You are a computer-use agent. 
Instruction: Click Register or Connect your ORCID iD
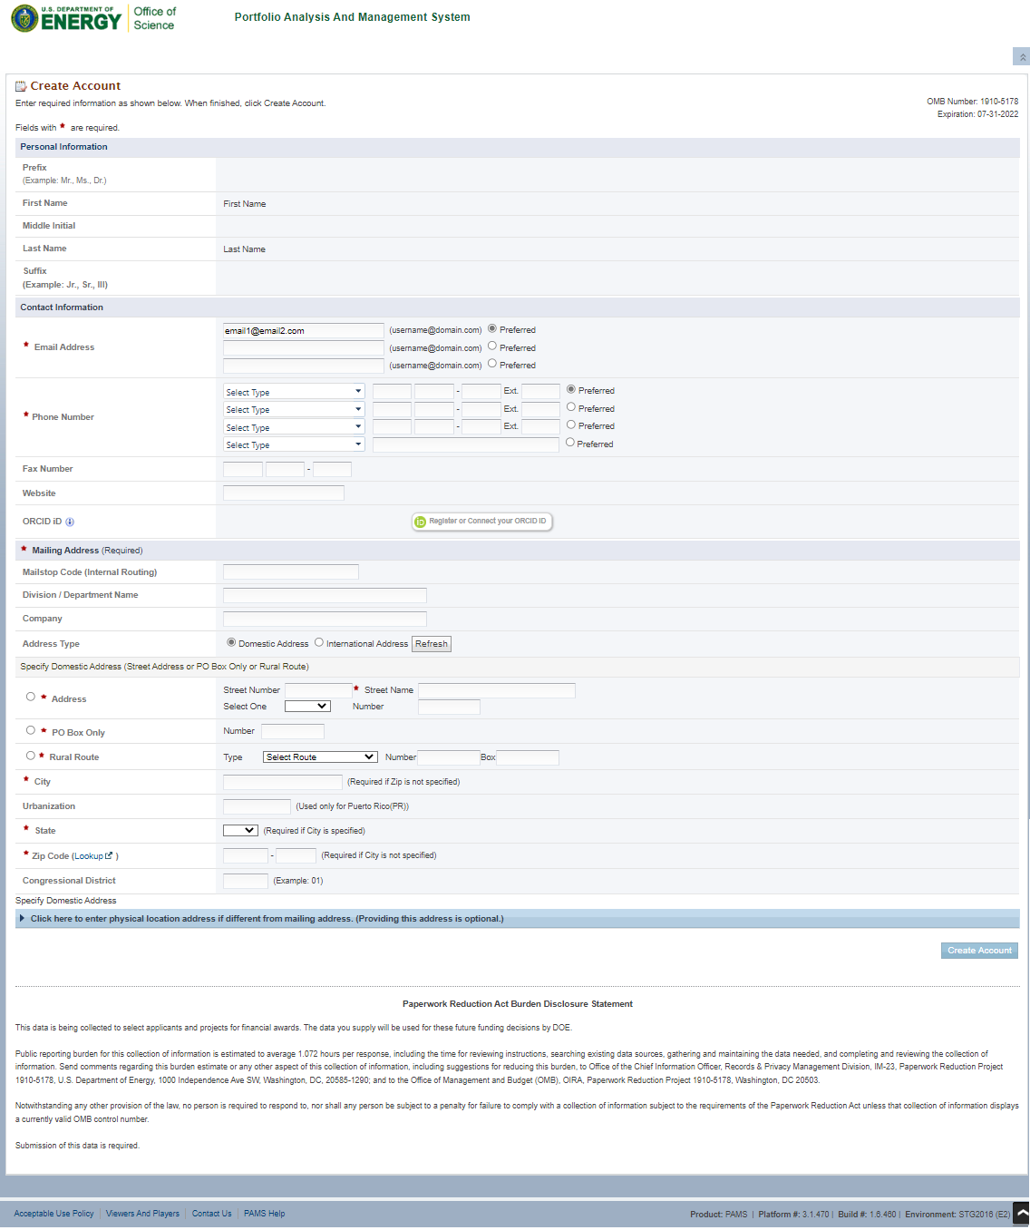pos(481,522)
